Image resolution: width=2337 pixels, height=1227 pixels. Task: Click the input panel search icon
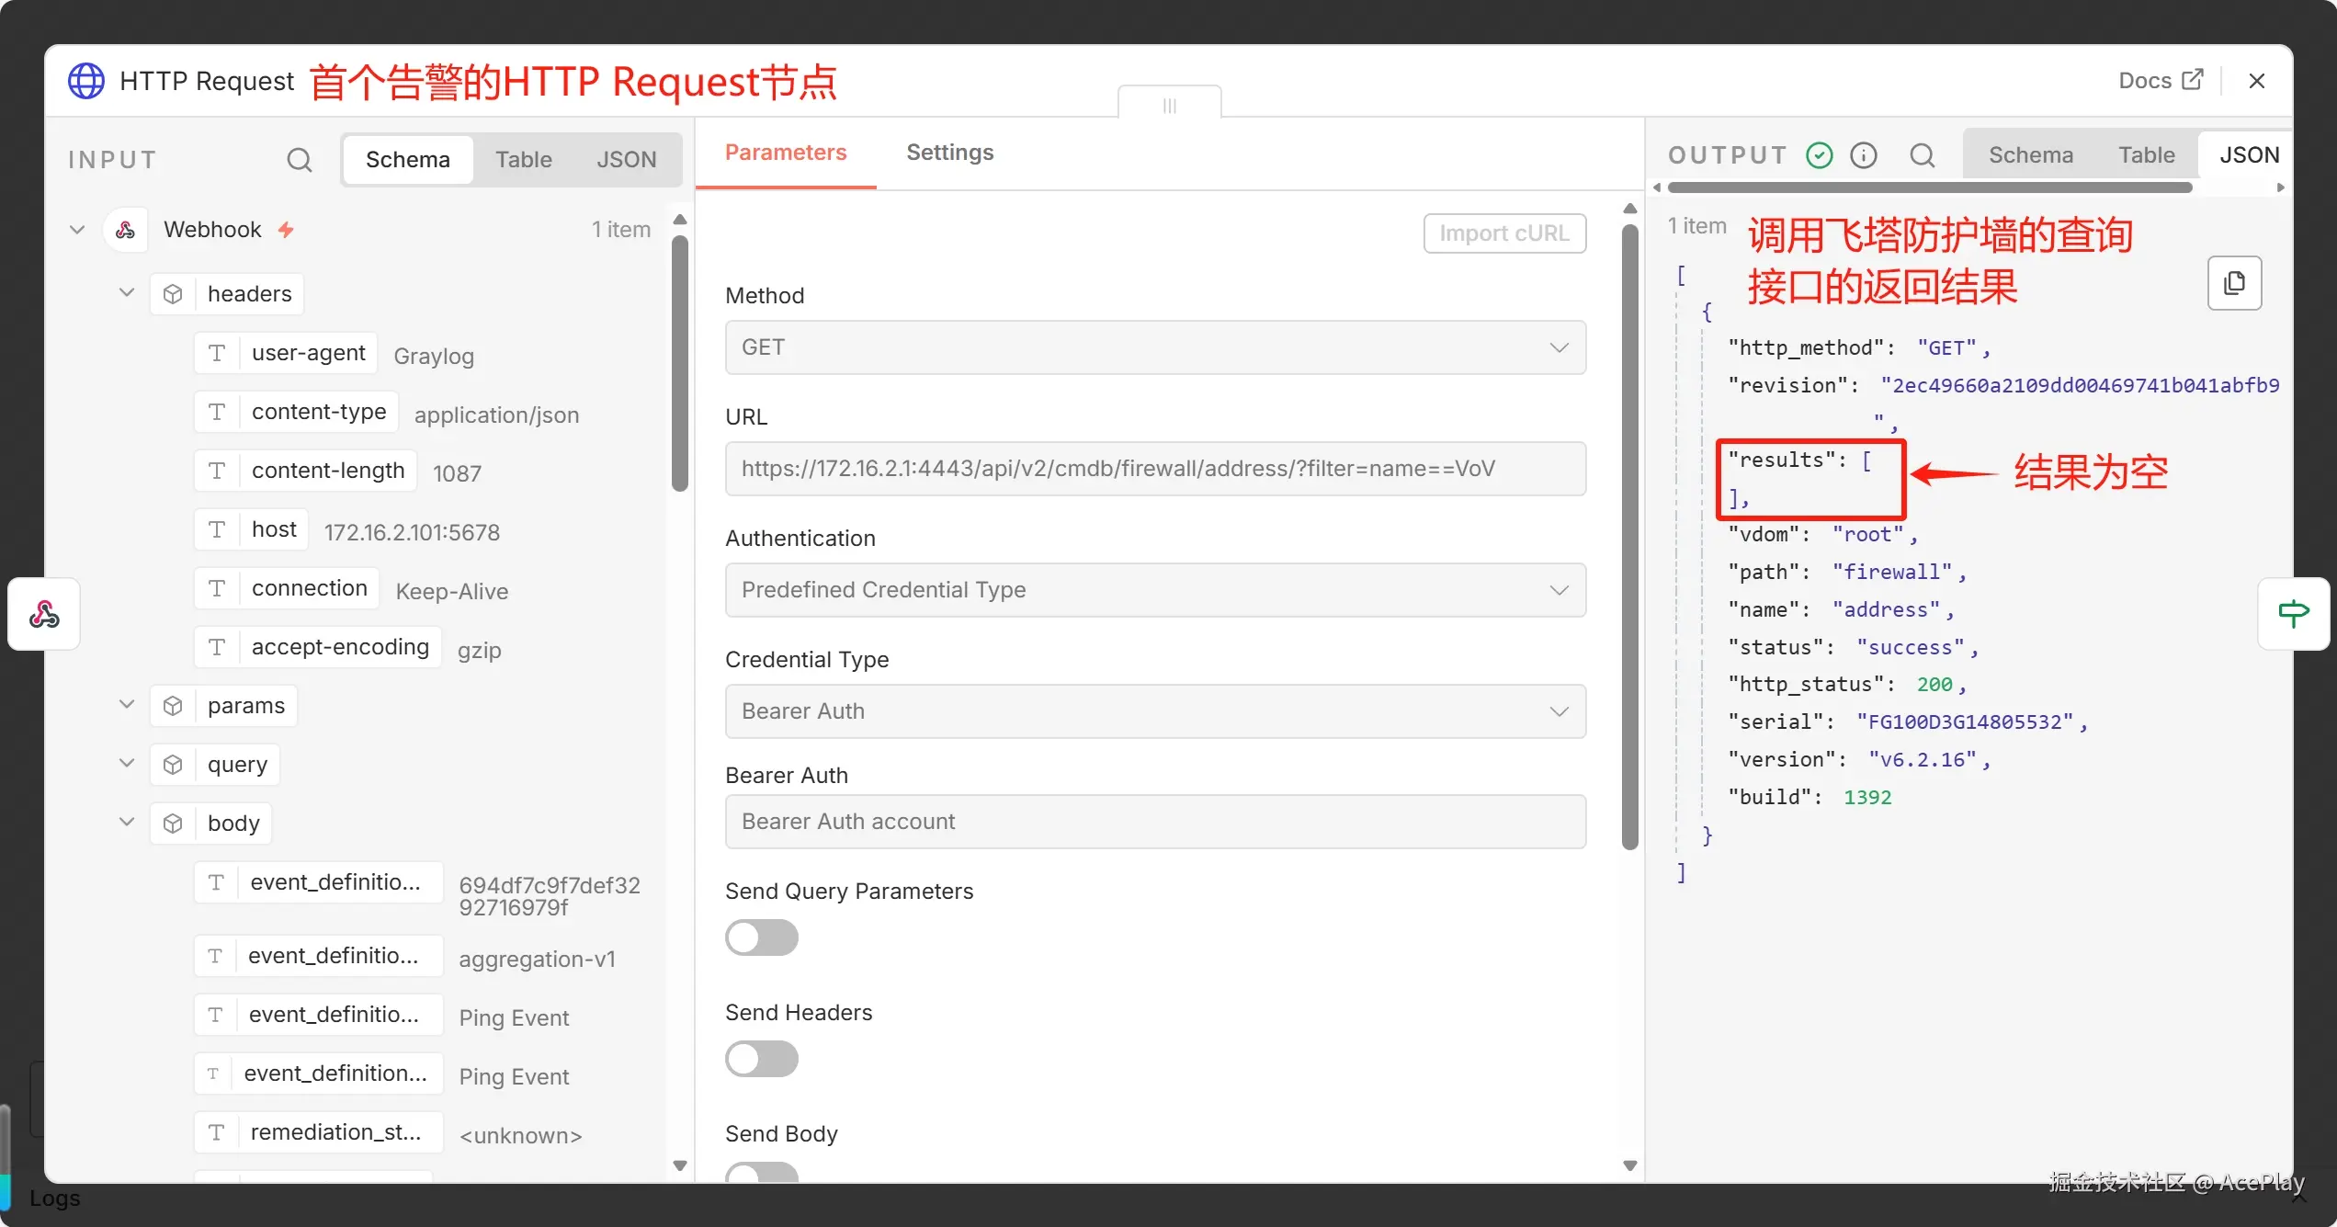click(299, 160)
